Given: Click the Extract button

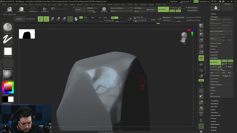Looking at the screenshot, I should 80,10.
